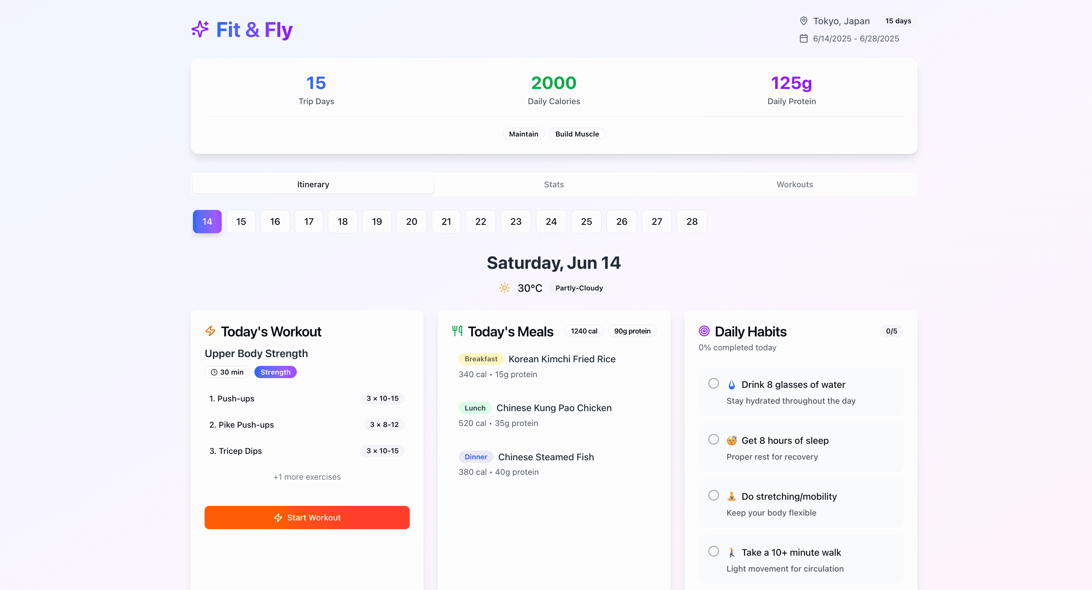Click the lightning bolt icon in Today's Workout

point(210,331)
